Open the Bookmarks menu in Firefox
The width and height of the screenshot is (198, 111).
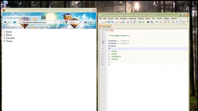tap(28, 14)
